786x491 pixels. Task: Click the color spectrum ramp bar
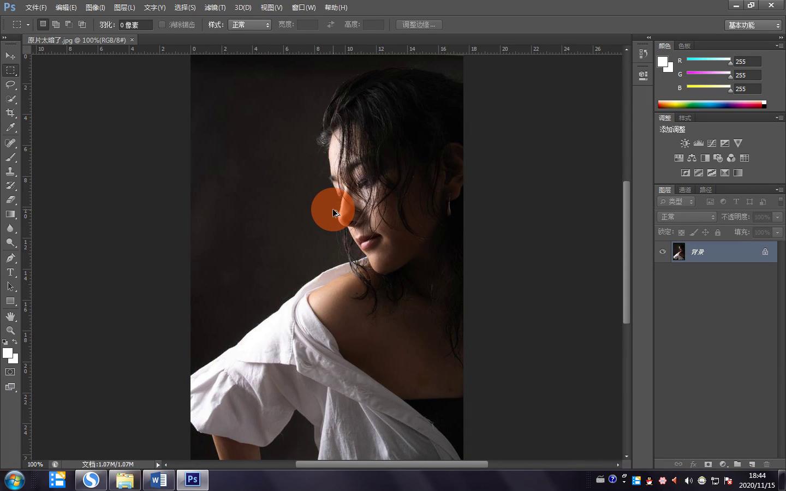click(710, 105)
